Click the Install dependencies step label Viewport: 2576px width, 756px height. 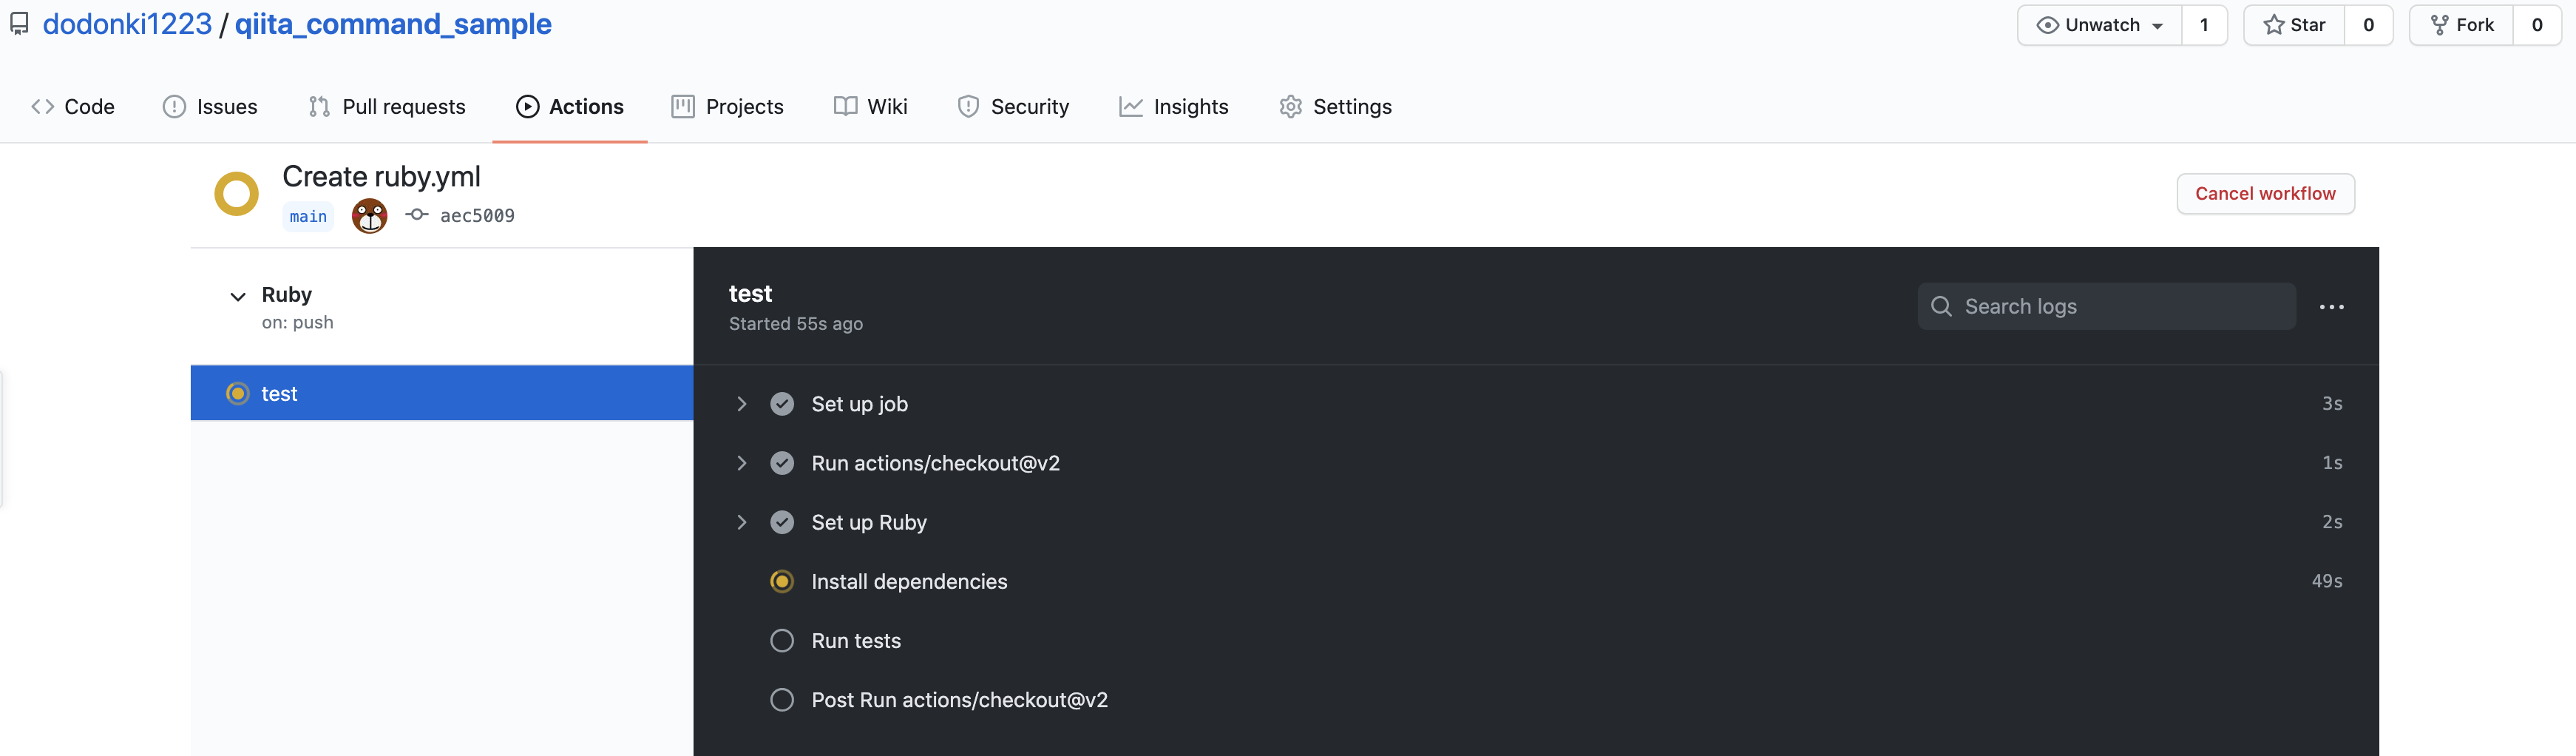[x=910, y=582]
